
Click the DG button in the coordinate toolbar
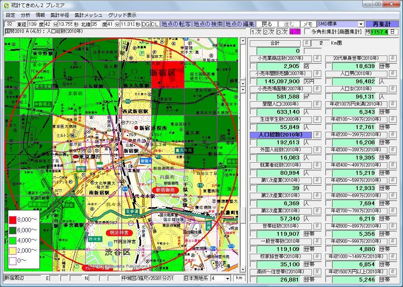[x=146, y=24]
